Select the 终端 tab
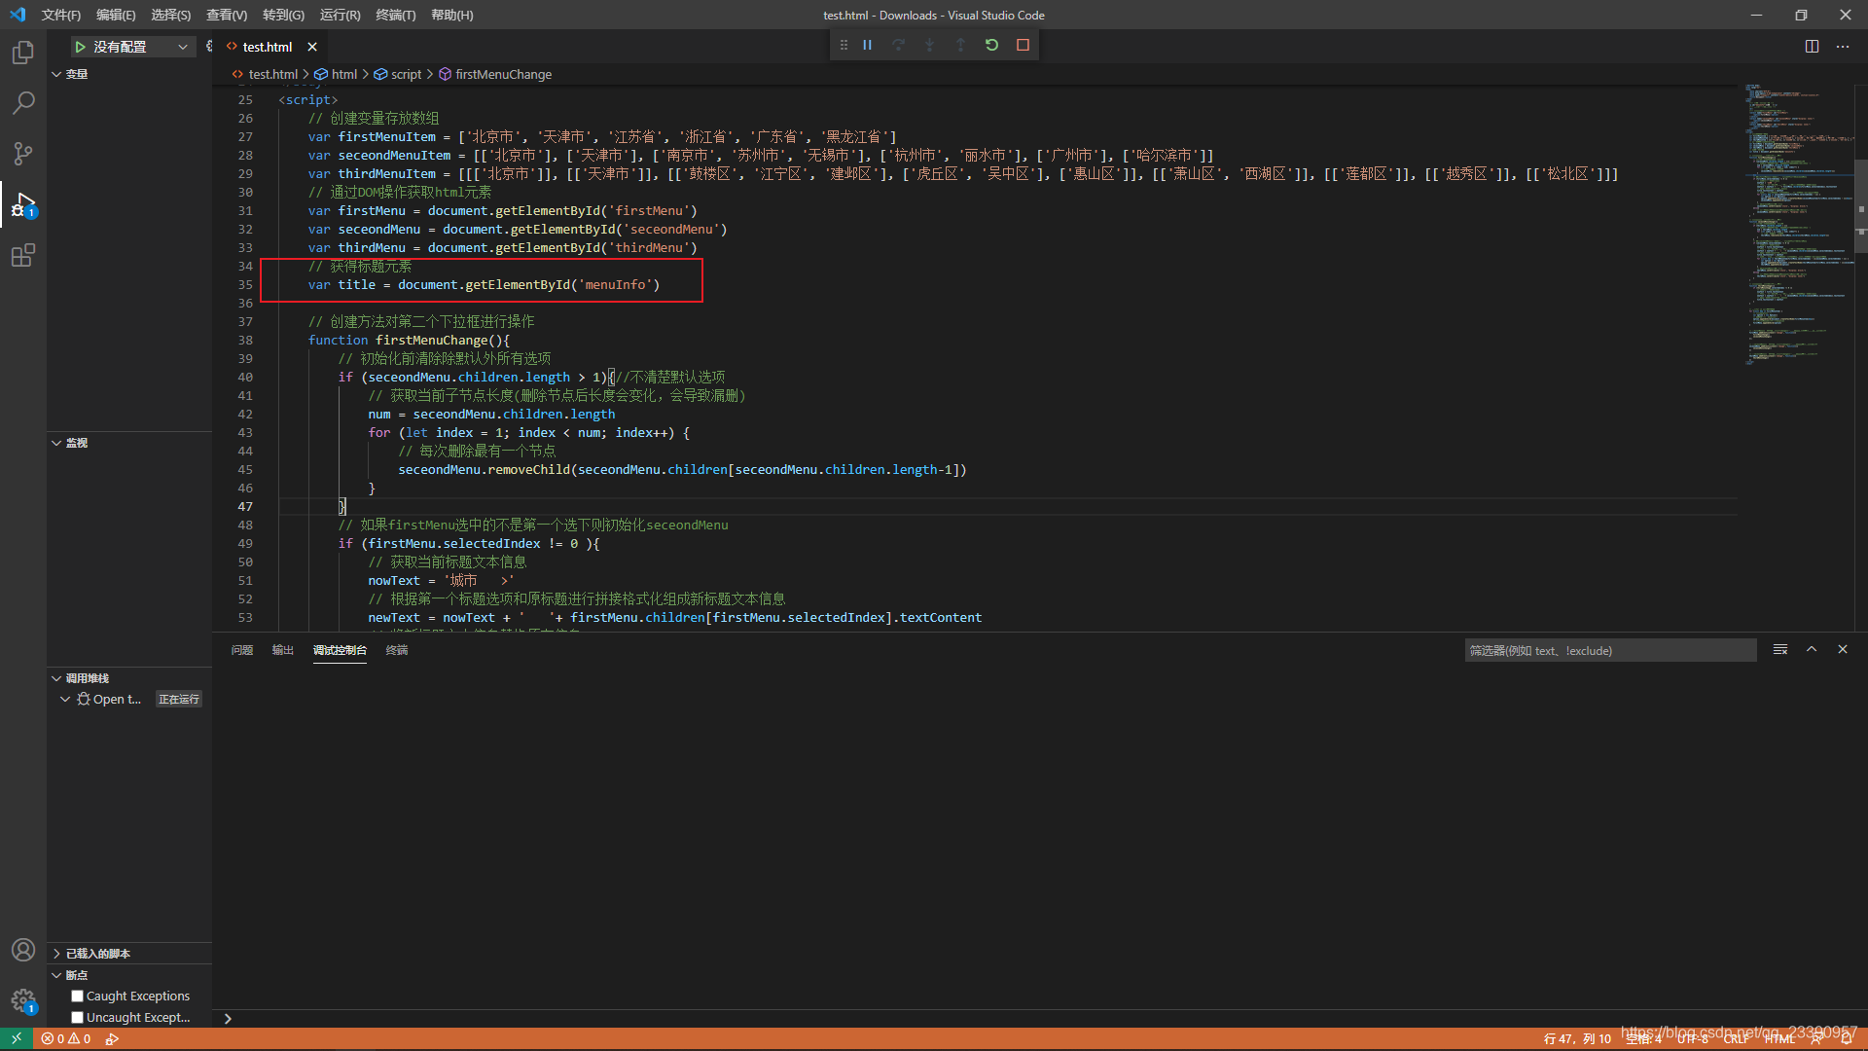 coord(396,649)
